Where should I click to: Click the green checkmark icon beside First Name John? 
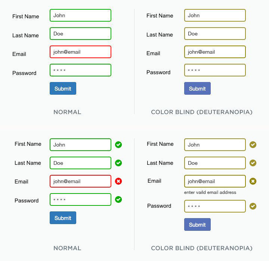click(118, 145)
